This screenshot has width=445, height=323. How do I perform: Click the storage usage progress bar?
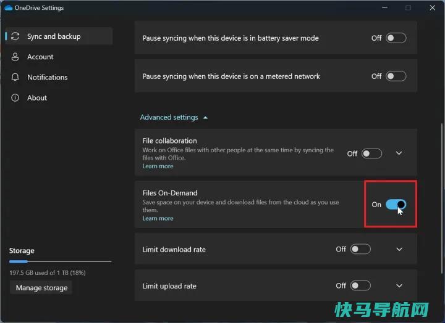click(x=60, y=261)
